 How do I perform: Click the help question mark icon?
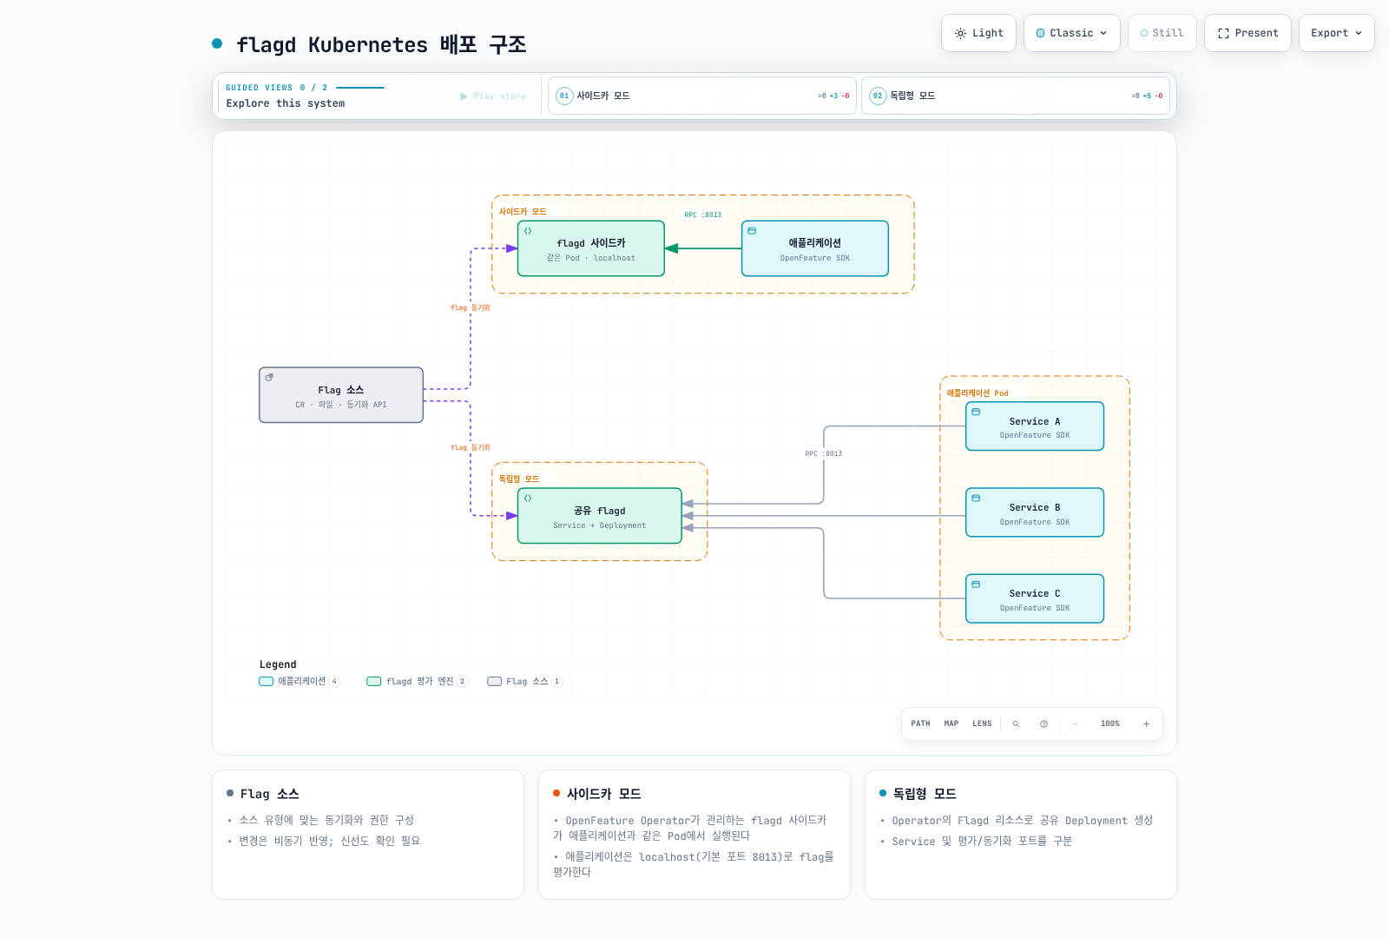(1043, 723)
